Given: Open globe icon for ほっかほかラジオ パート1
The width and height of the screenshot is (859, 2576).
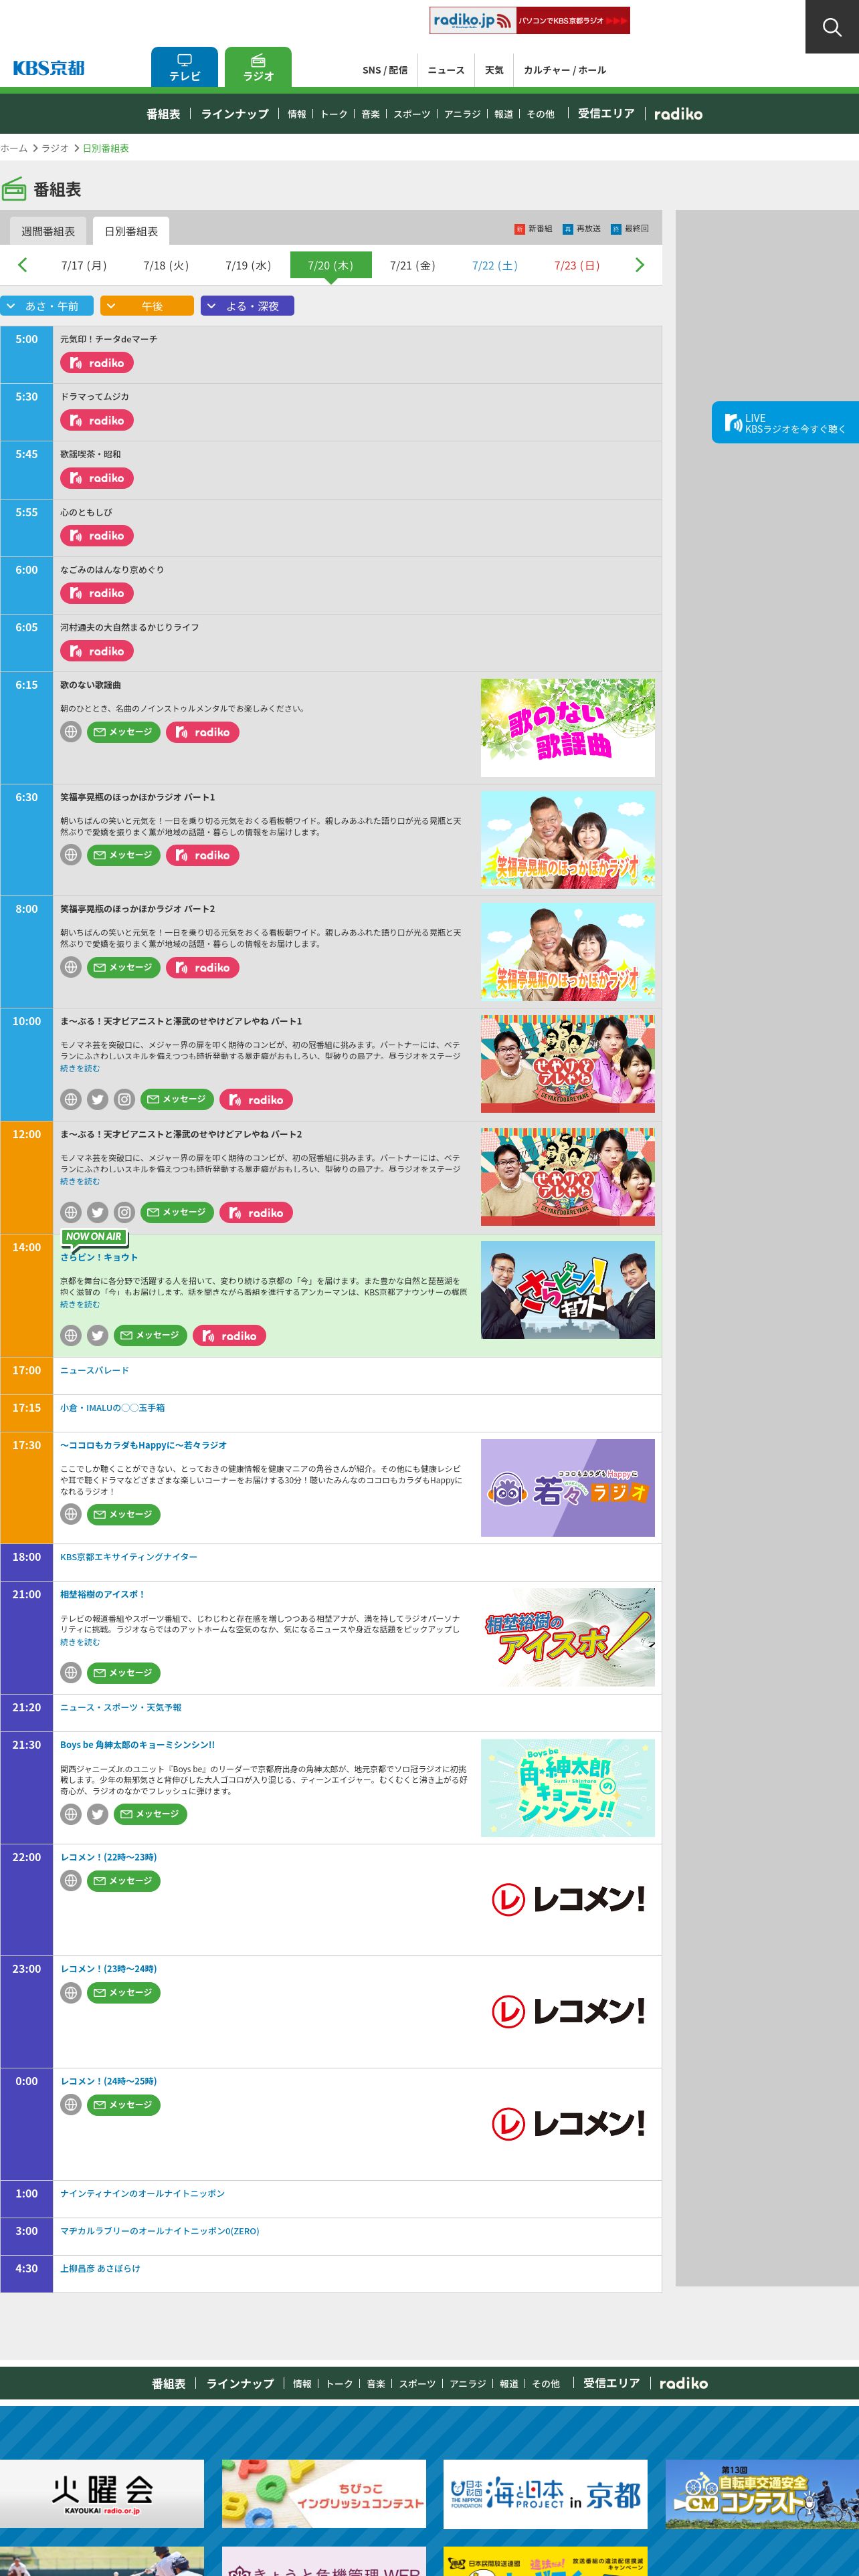Looking at the screenshot, I should (70, 855).
